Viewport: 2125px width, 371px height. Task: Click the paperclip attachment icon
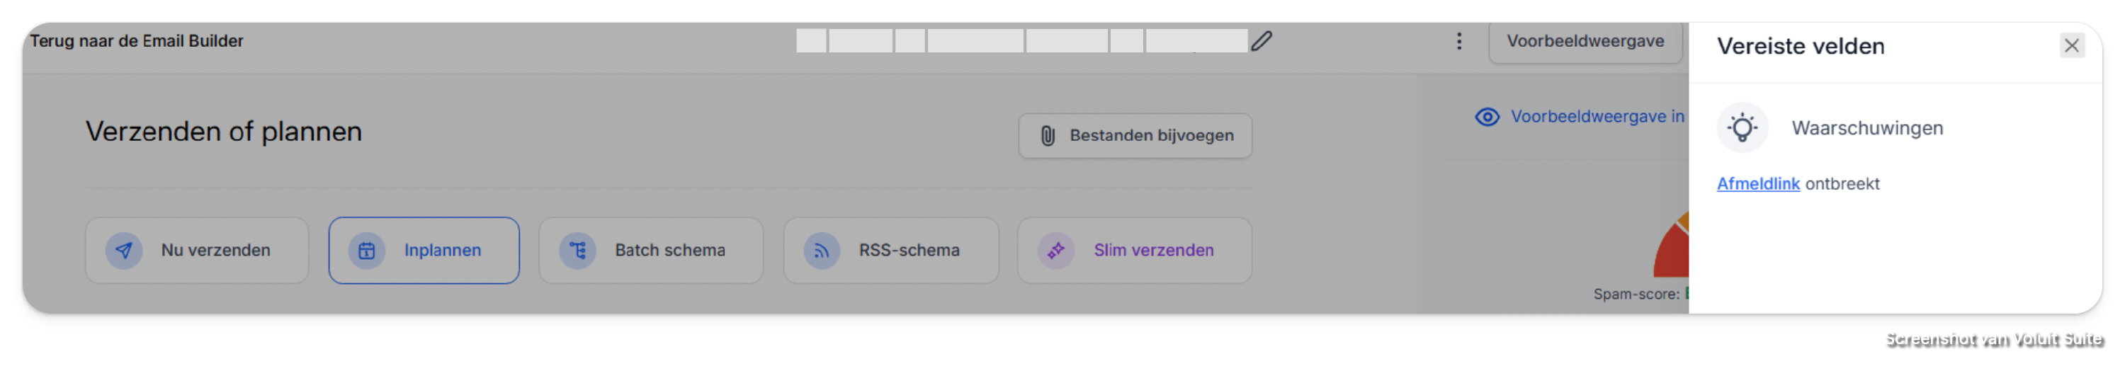pos(1047,135)
